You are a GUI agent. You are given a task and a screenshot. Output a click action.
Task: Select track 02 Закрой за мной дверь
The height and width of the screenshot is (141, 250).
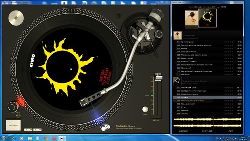[x=208, y=45]
